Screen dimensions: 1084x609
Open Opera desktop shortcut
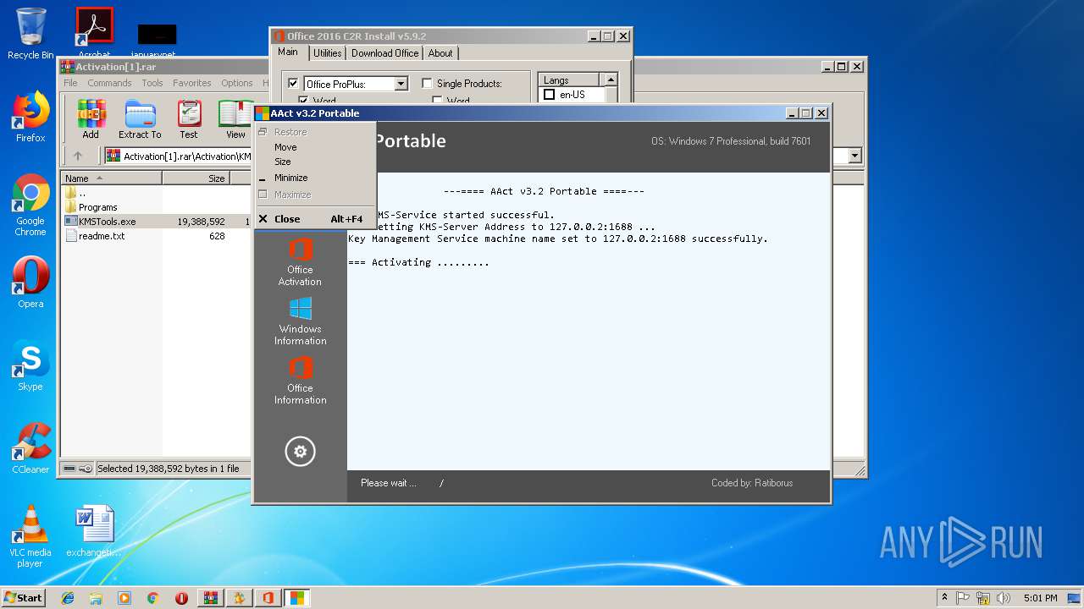(x=30, y=283)
